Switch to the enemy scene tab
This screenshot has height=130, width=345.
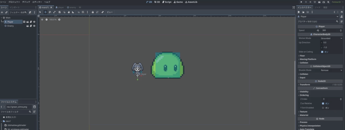click(x=71, y=7)
